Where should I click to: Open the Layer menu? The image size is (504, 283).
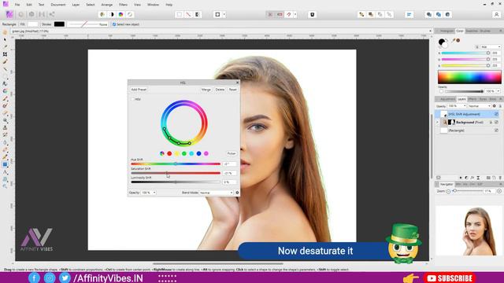pyautogui.click(x=76, y=5)
